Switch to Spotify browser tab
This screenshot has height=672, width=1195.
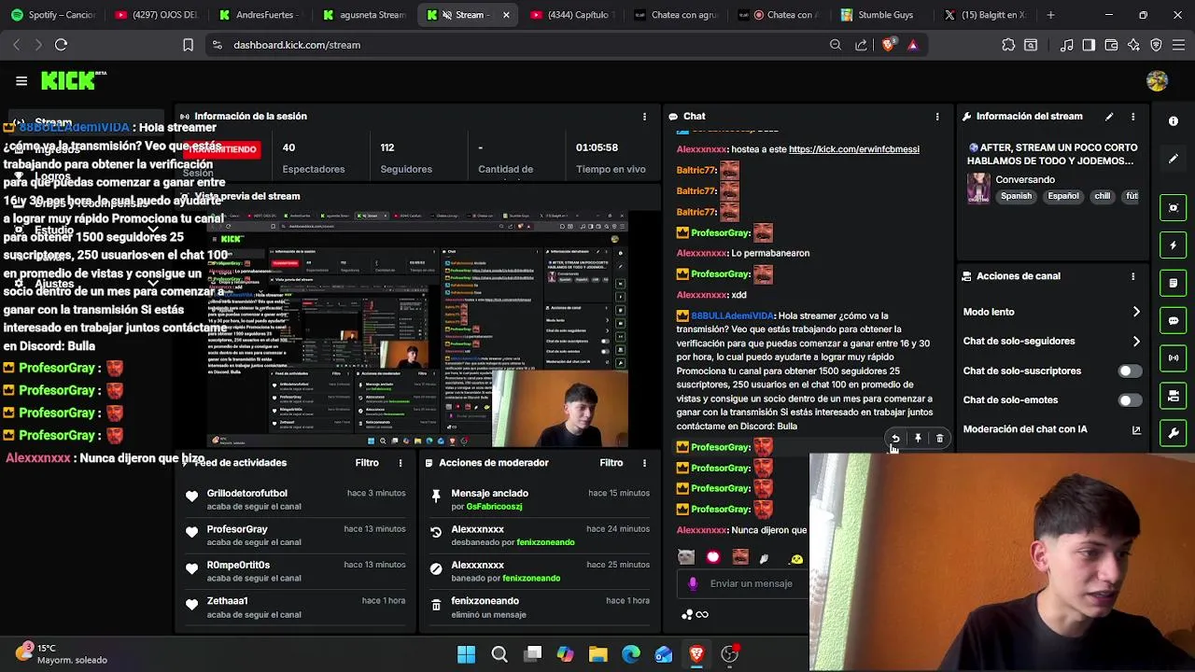coord(52,15)
